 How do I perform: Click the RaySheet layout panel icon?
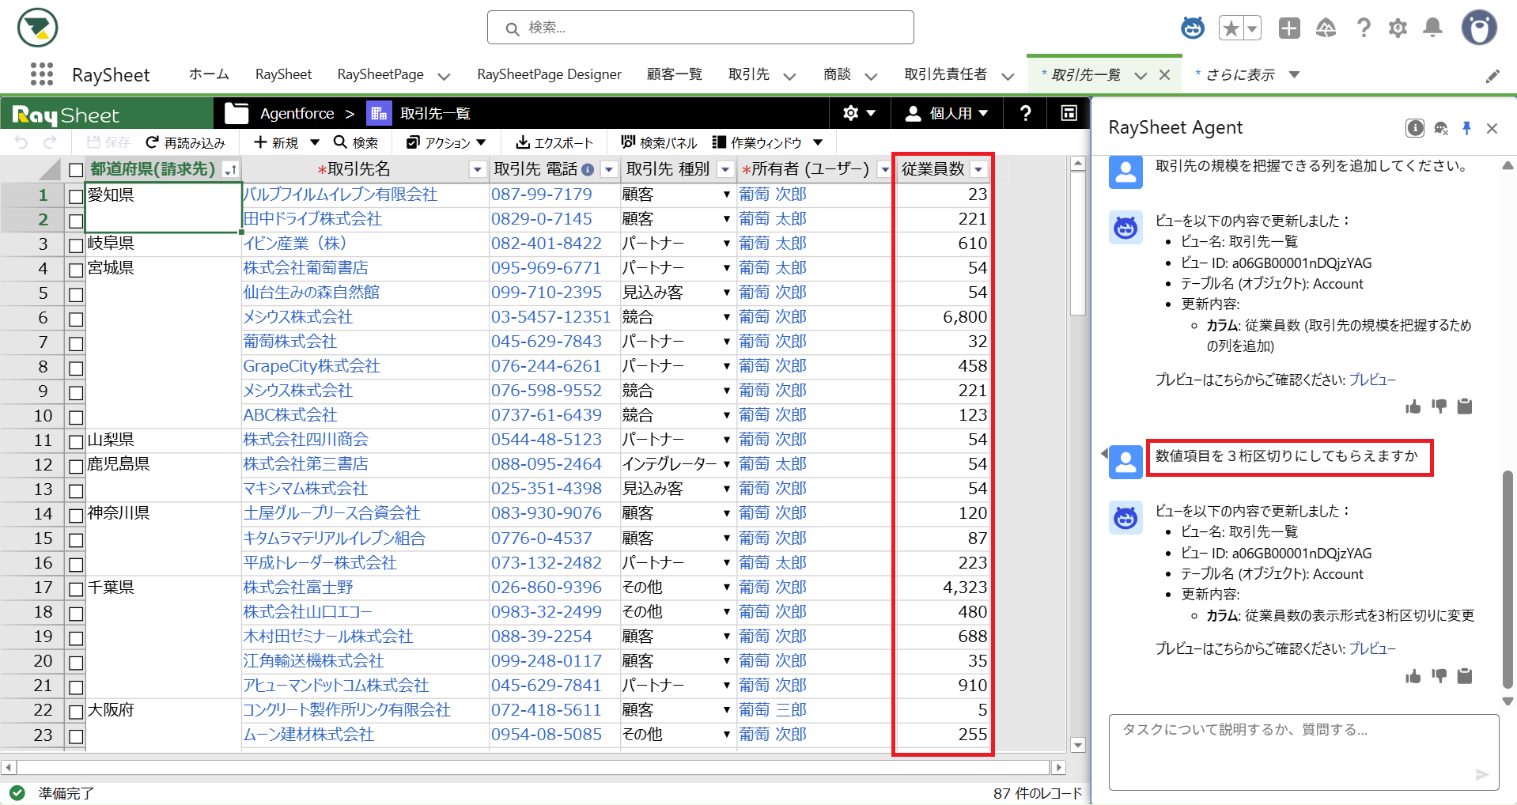click(x=1069, y=113)
